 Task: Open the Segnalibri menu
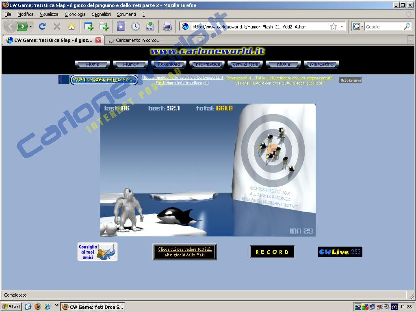(x=101, y=14)
